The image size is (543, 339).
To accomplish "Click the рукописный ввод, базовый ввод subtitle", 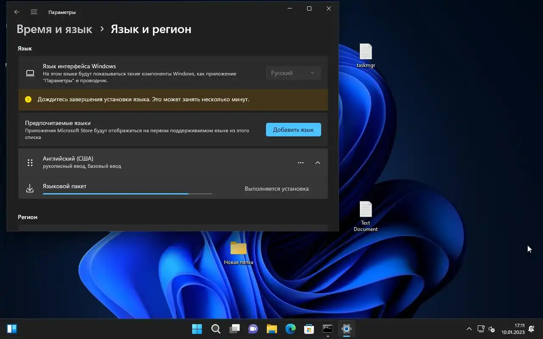I will (82, 166).
